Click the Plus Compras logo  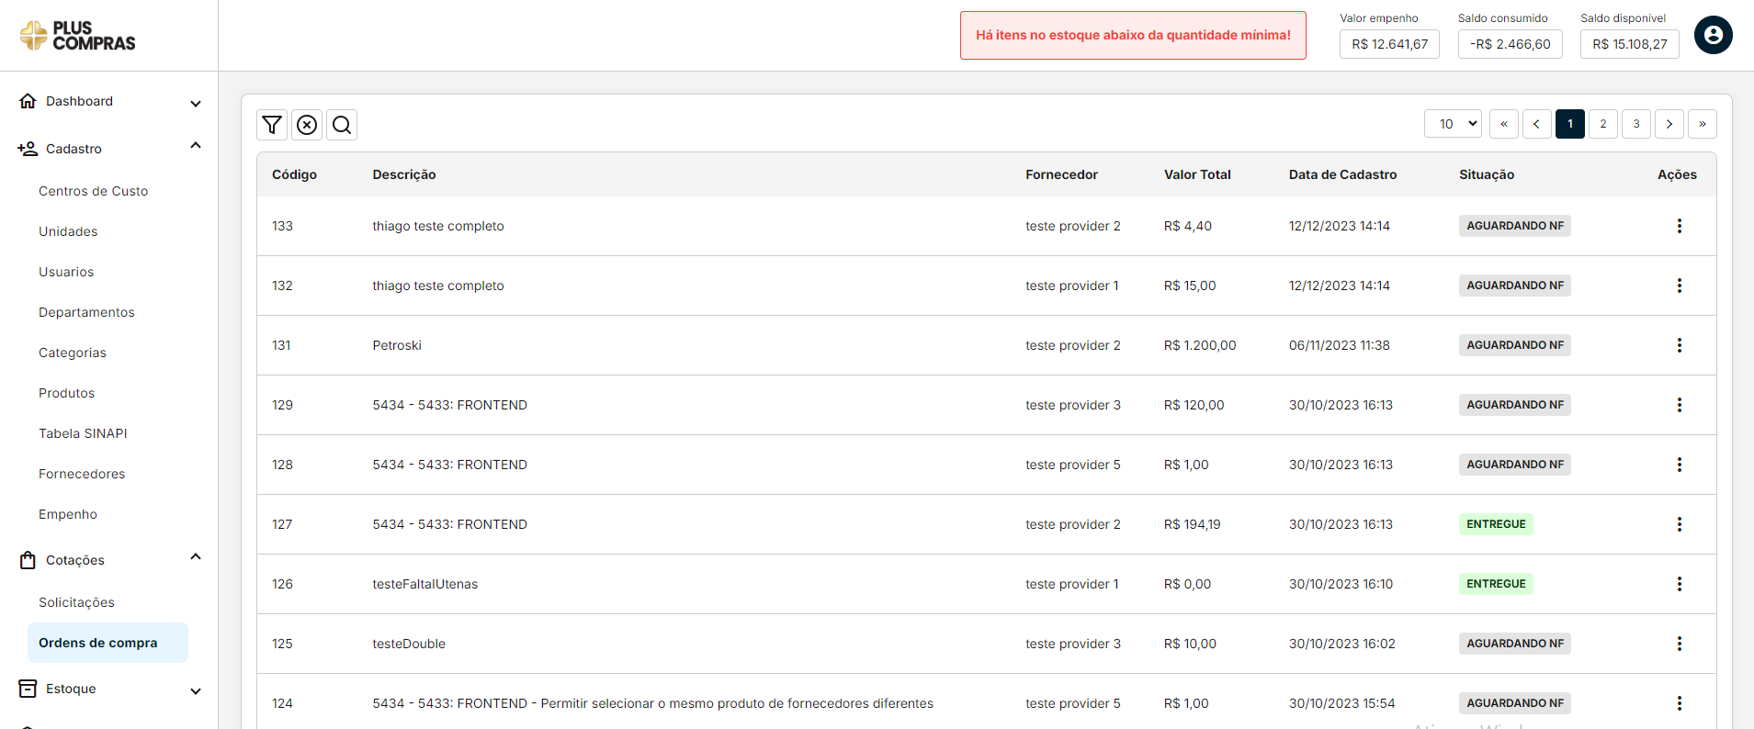pos(78,36)
